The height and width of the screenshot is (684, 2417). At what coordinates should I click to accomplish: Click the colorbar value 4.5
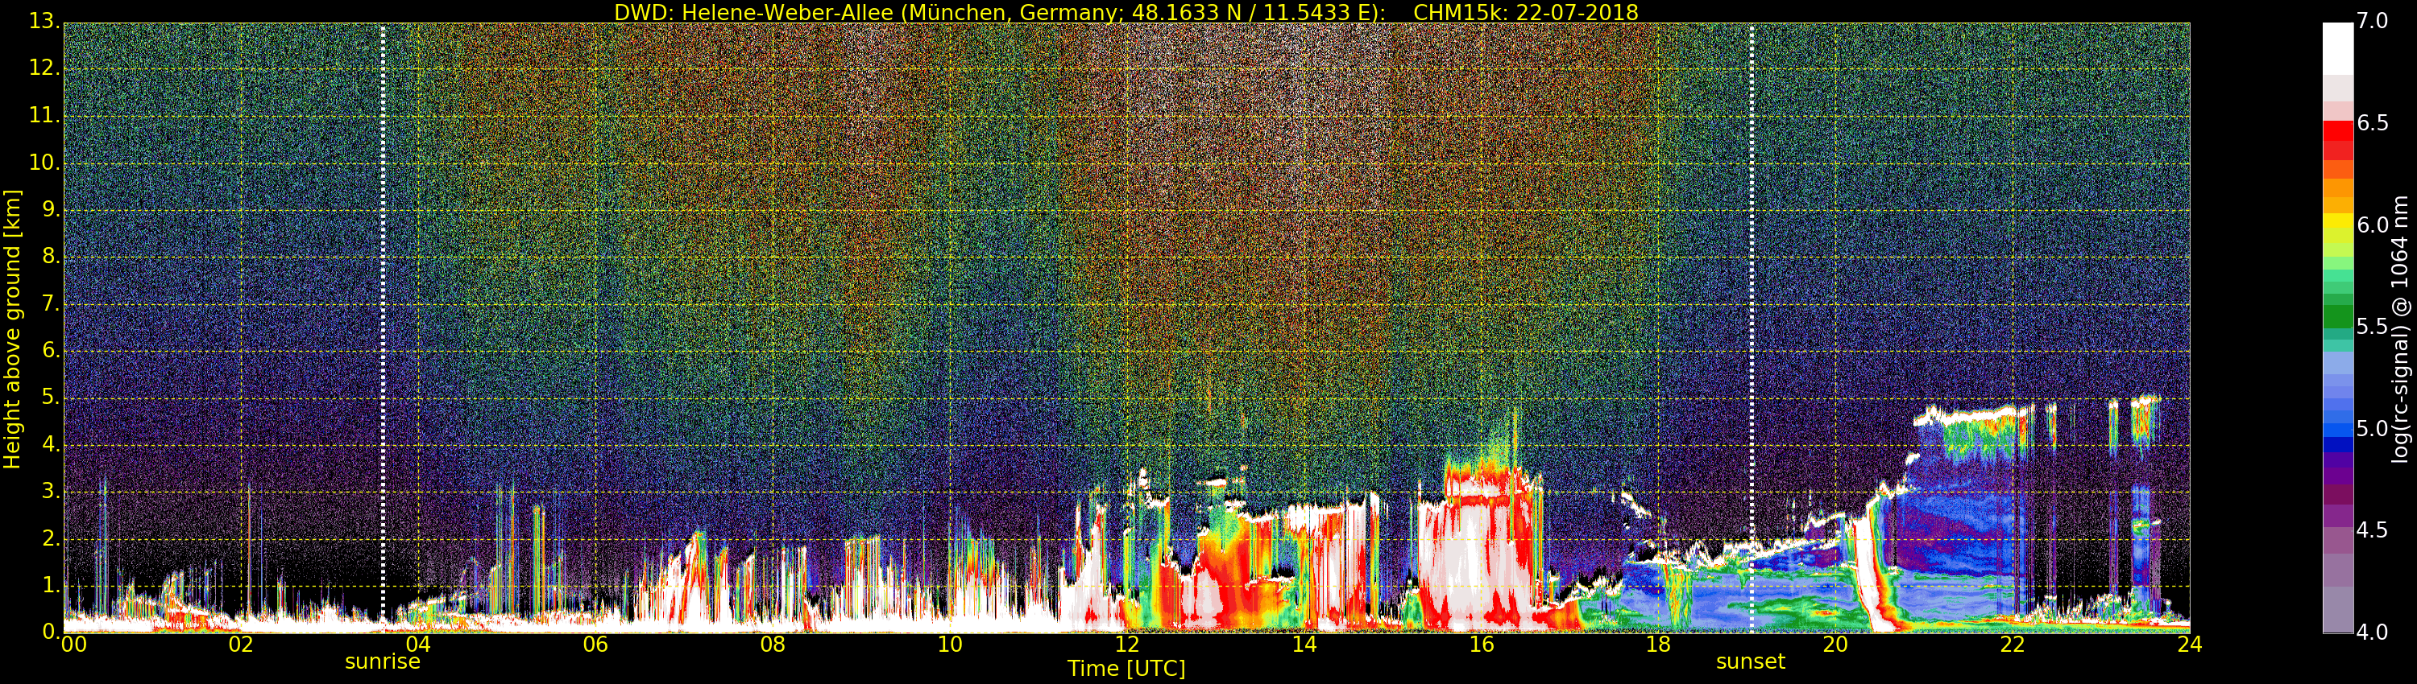2372,530
